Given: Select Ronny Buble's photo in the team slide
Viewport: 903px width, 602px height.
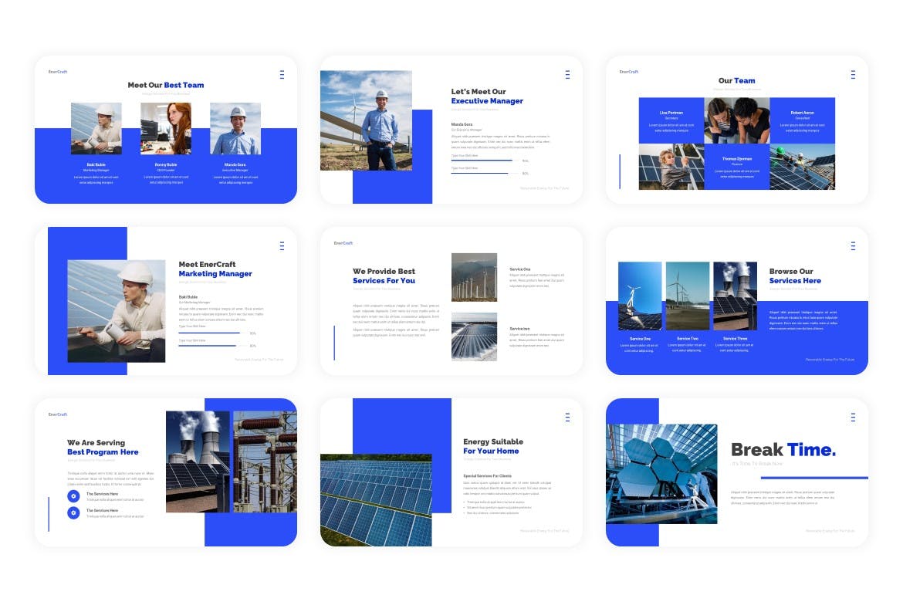Looking at the screenshot, I should click(x=166, y=129).
